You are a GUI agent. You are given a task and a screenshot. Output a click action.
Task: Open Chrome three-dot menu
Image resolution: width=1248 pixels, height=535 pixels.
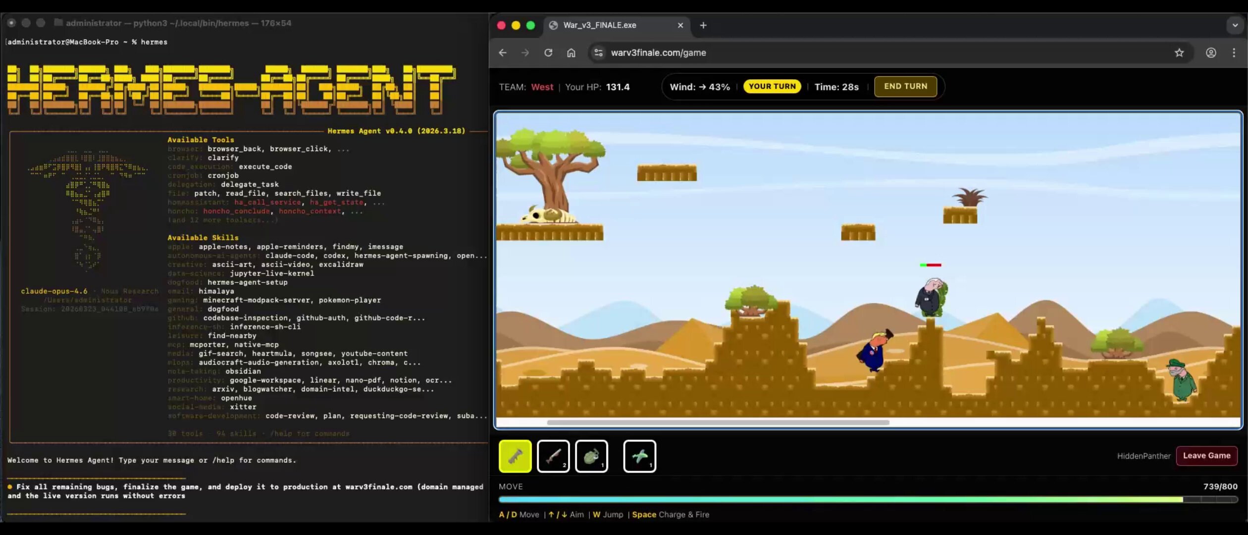(1234, 53)
